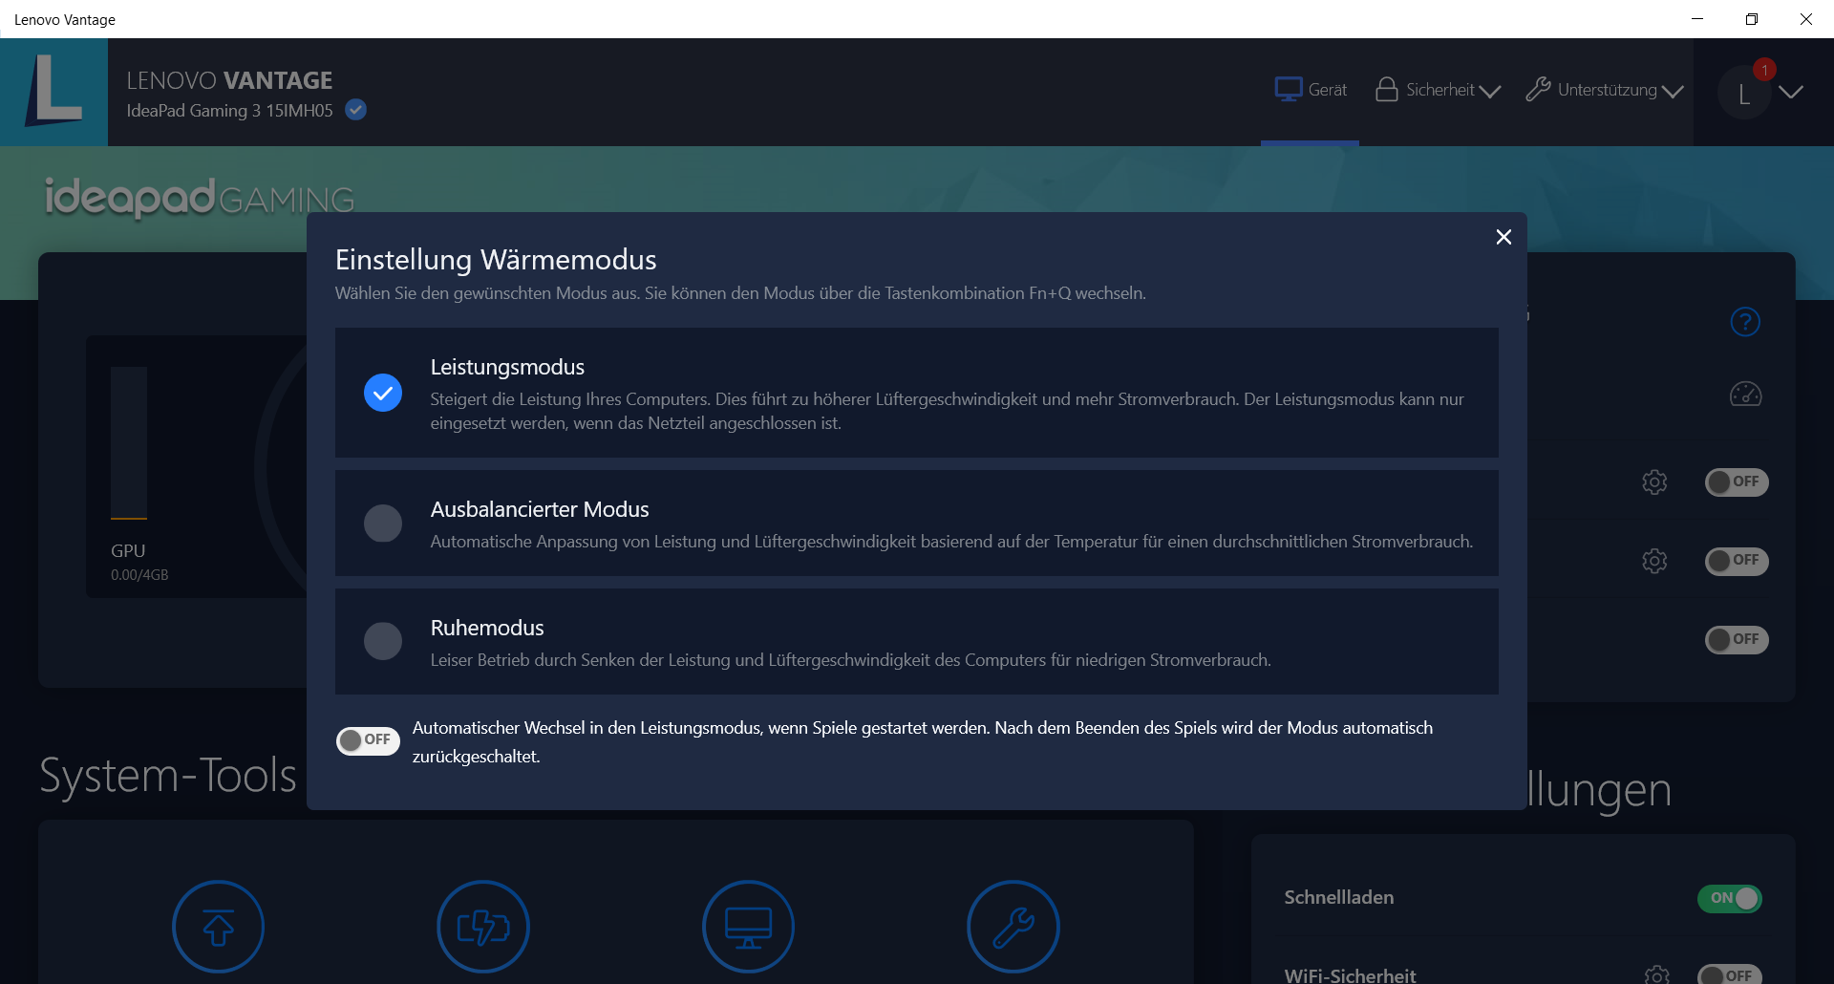Turn on the WiFi-Sicherheit toggle

(x=1730, y=974)
